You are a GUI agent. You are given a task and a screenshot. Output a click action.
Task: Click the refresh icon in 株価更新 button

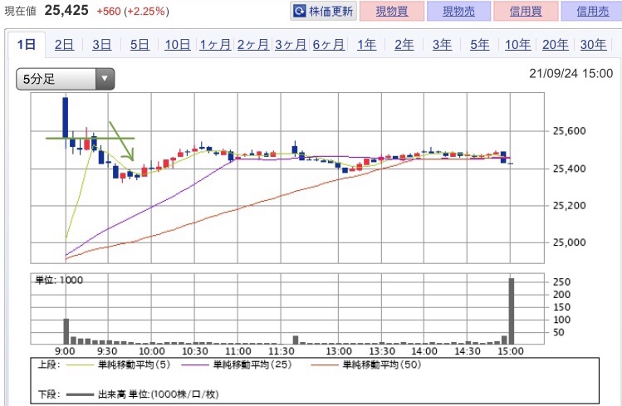tap(299, 11)
